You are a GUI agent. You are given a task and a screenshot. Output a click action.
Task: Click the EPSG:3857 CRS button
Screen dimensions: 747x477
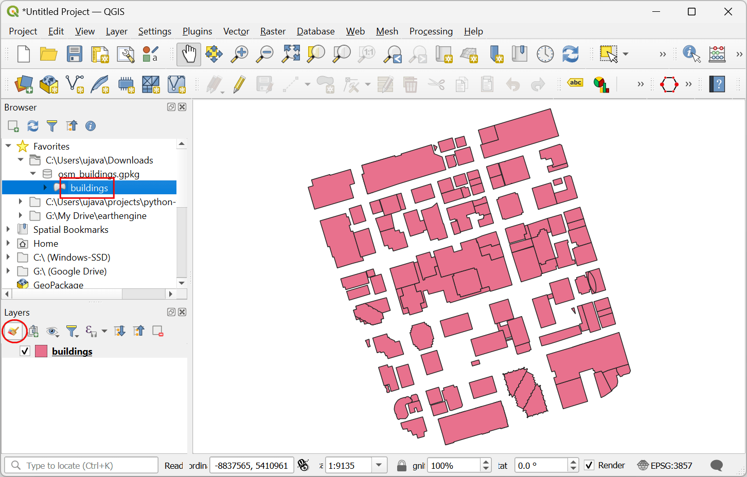pyautogui.click(x=665, y=466)
